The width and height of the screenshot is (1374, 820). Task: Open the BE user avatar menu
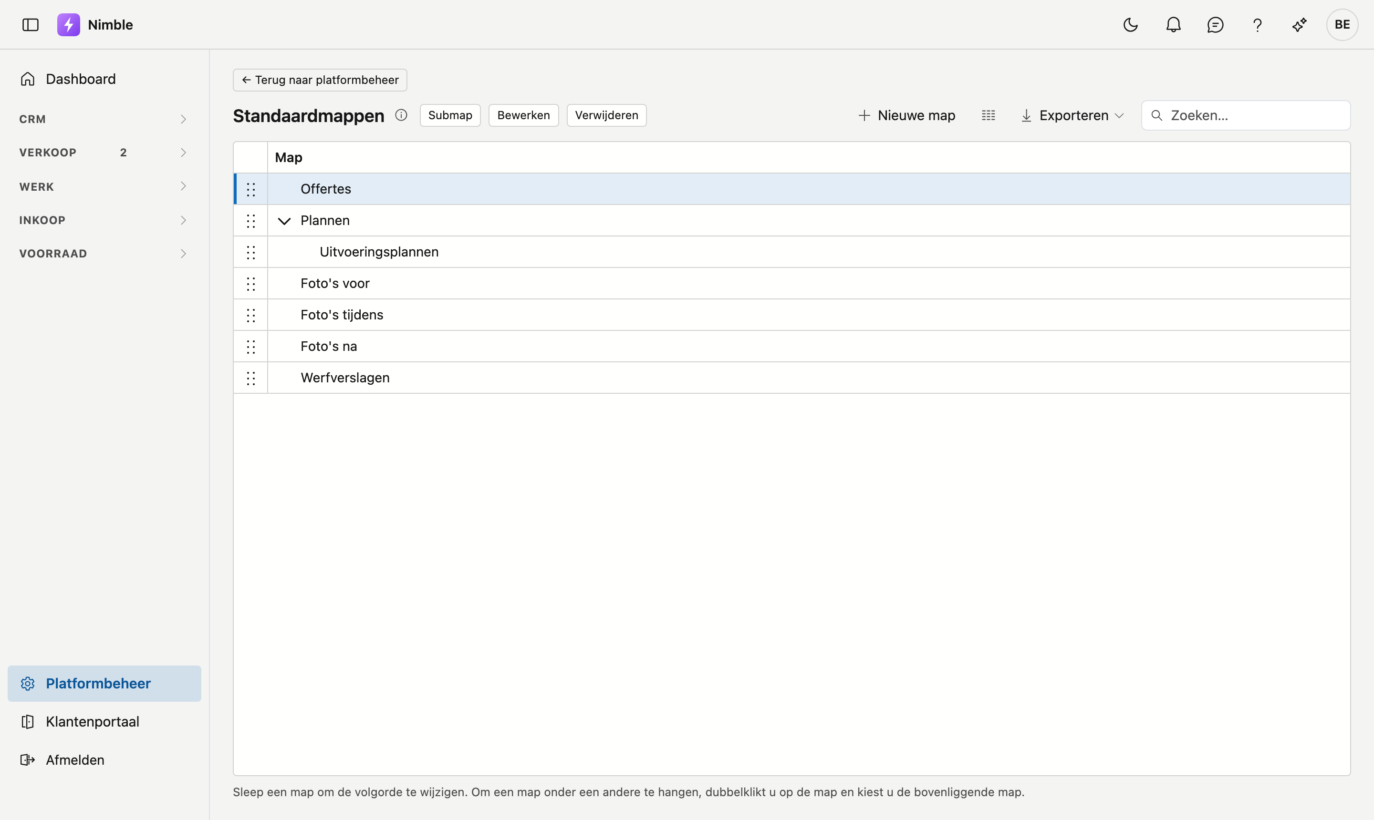1342,25
